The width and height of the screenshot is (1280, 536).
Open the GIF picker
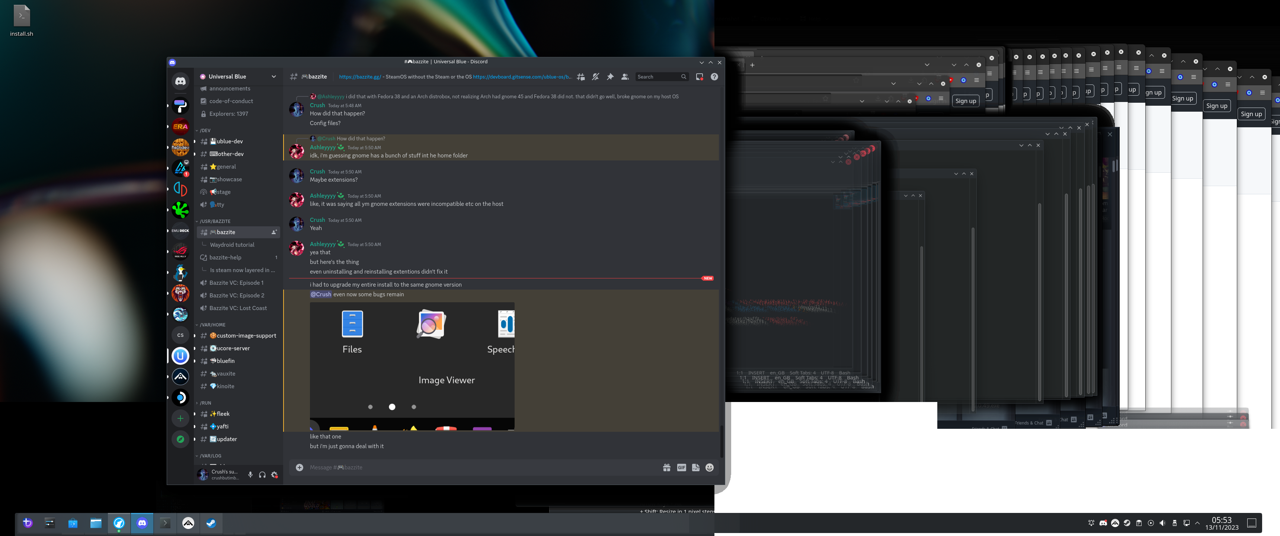(681, 468)
